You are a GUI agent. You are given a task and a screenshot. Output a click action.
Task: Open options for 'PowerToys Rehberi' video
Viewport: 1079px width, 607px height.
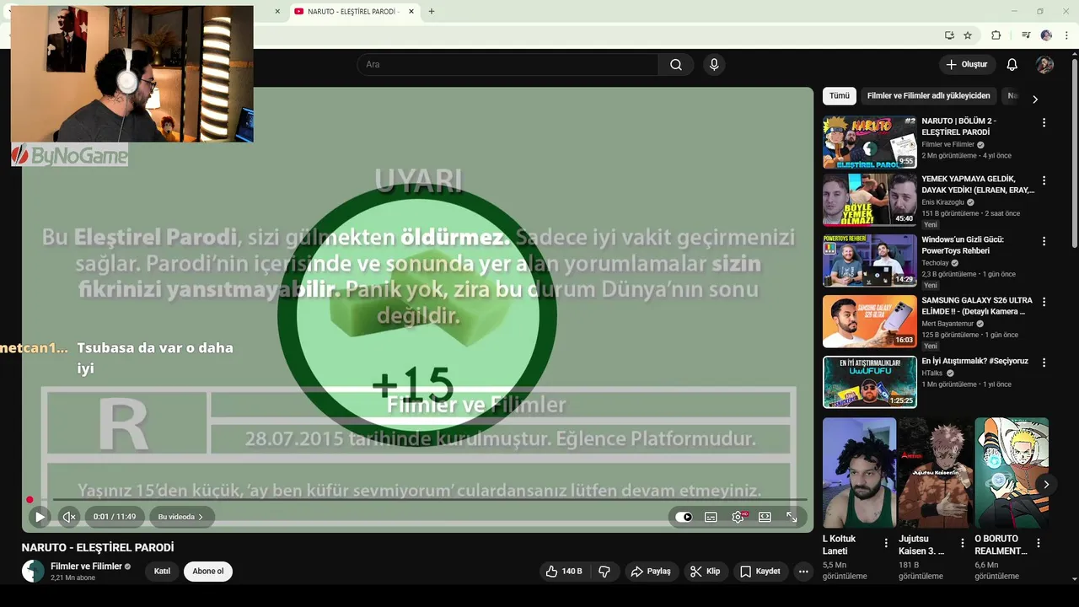pyautogui.click(x=1044, y=241)
